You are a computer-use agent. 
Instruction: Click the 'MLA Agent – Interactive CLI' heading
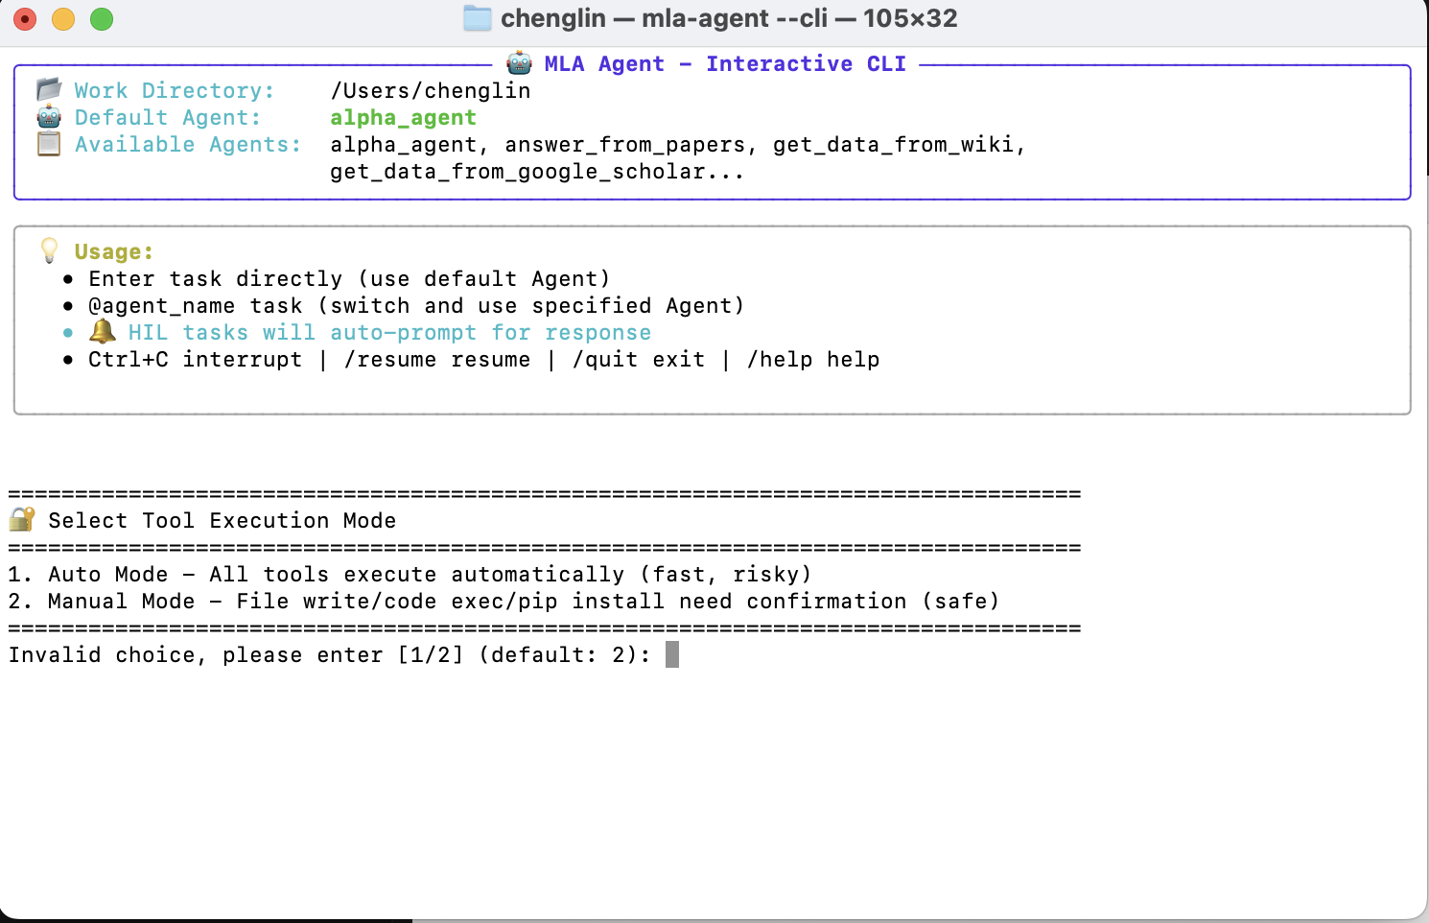click(725, 63)
